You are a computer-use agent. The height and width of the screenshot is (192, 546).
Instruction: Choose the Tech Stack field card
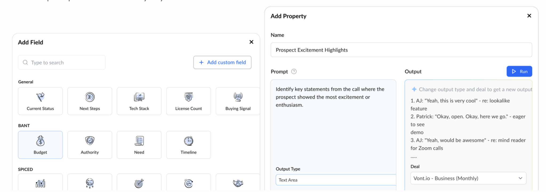click(x=139, y=101)
